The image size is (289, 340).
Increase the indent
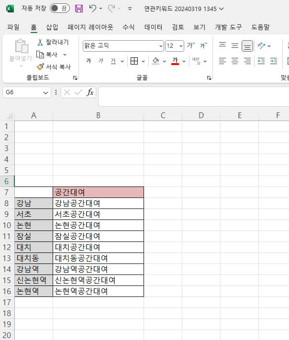coord(274,61)
